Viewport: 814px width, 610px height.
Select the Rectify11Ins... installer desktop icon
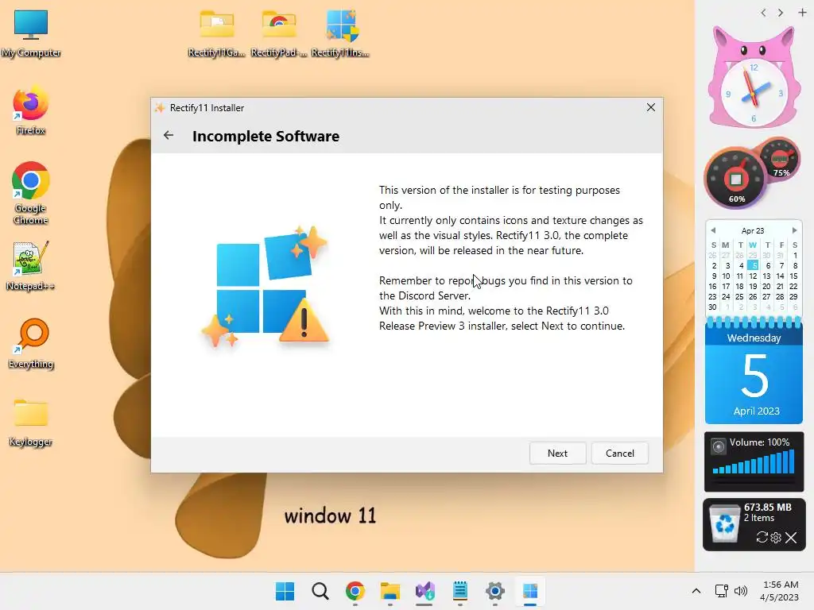[340, 33]
